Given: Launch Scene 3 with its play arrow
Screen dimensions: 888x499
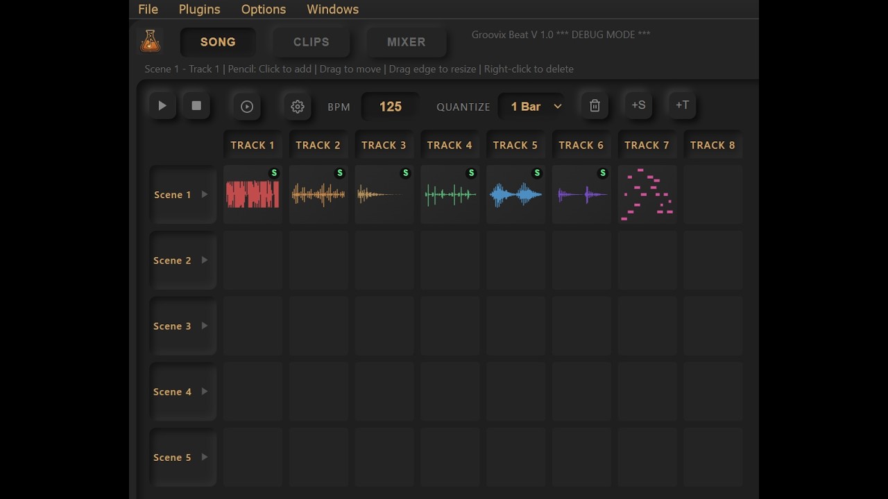Looking at the screenshot, I should pyautogui.click(x=205, y=326).
